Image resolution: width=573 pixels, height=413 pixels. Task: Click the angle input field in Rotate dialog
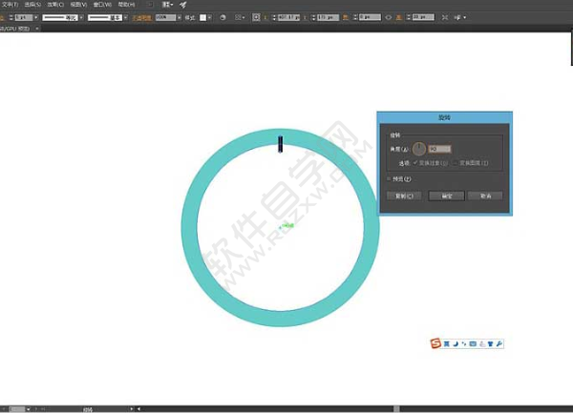pyautogui.click(x=439, y=149)
